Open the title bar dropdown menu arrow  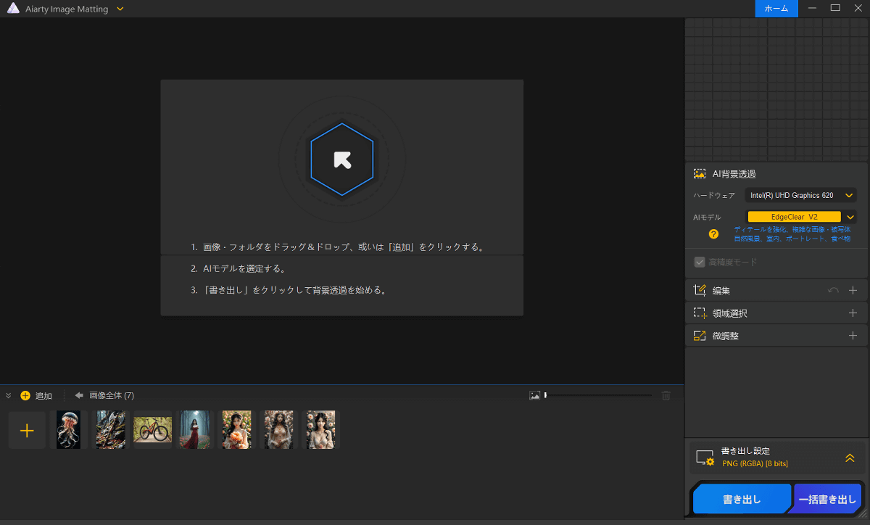120,9
